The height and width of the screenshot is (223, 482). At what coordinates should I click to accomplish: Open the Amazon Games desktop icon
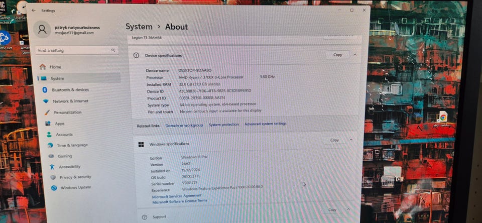pos(24,44)
